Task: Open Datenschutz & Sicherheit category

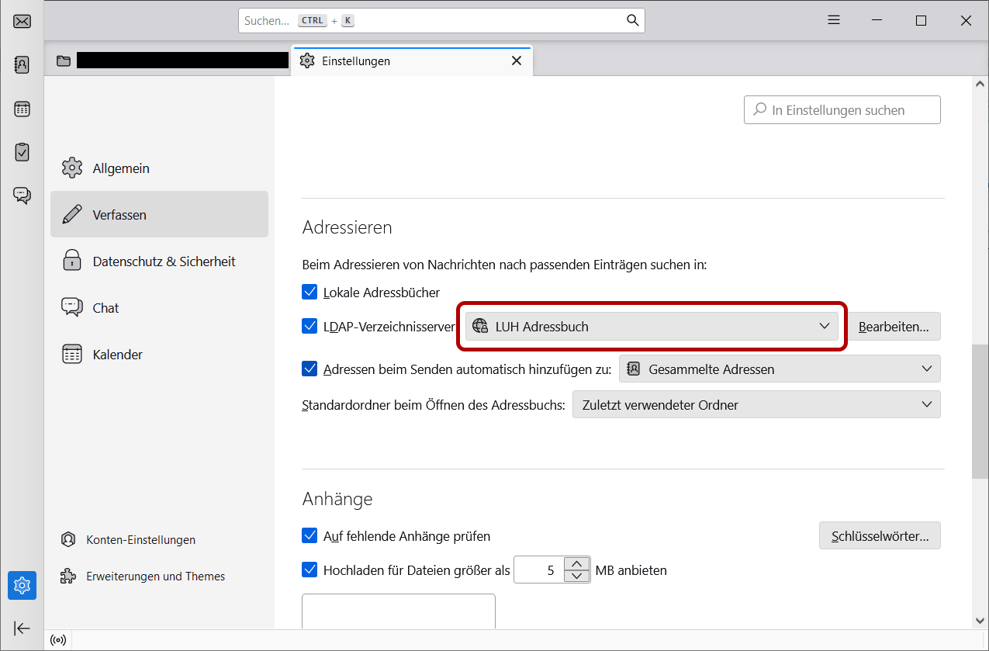Action: click(160, 261)
